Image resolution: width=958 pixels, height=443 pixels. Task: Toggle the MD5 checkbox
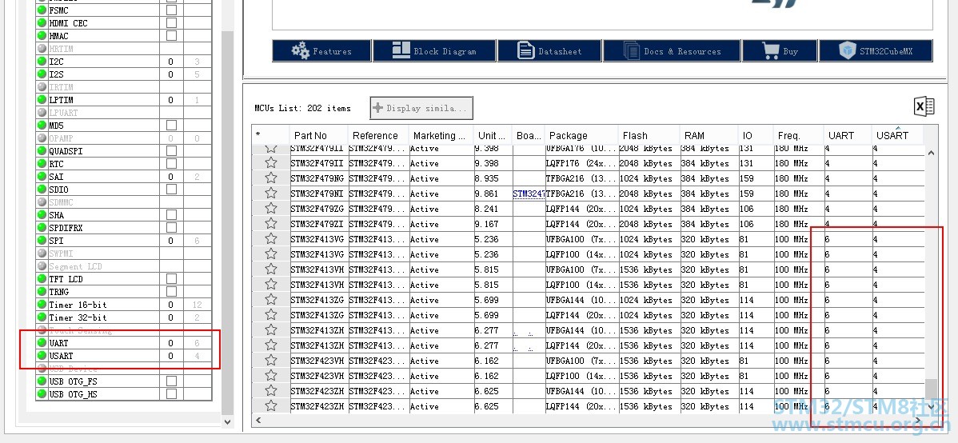pos(172,126)
